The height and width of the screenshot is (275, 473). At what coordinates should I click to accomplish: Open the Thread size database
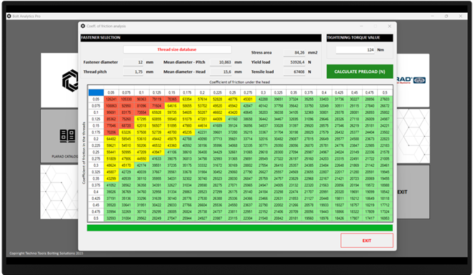(x=177, y=49)
